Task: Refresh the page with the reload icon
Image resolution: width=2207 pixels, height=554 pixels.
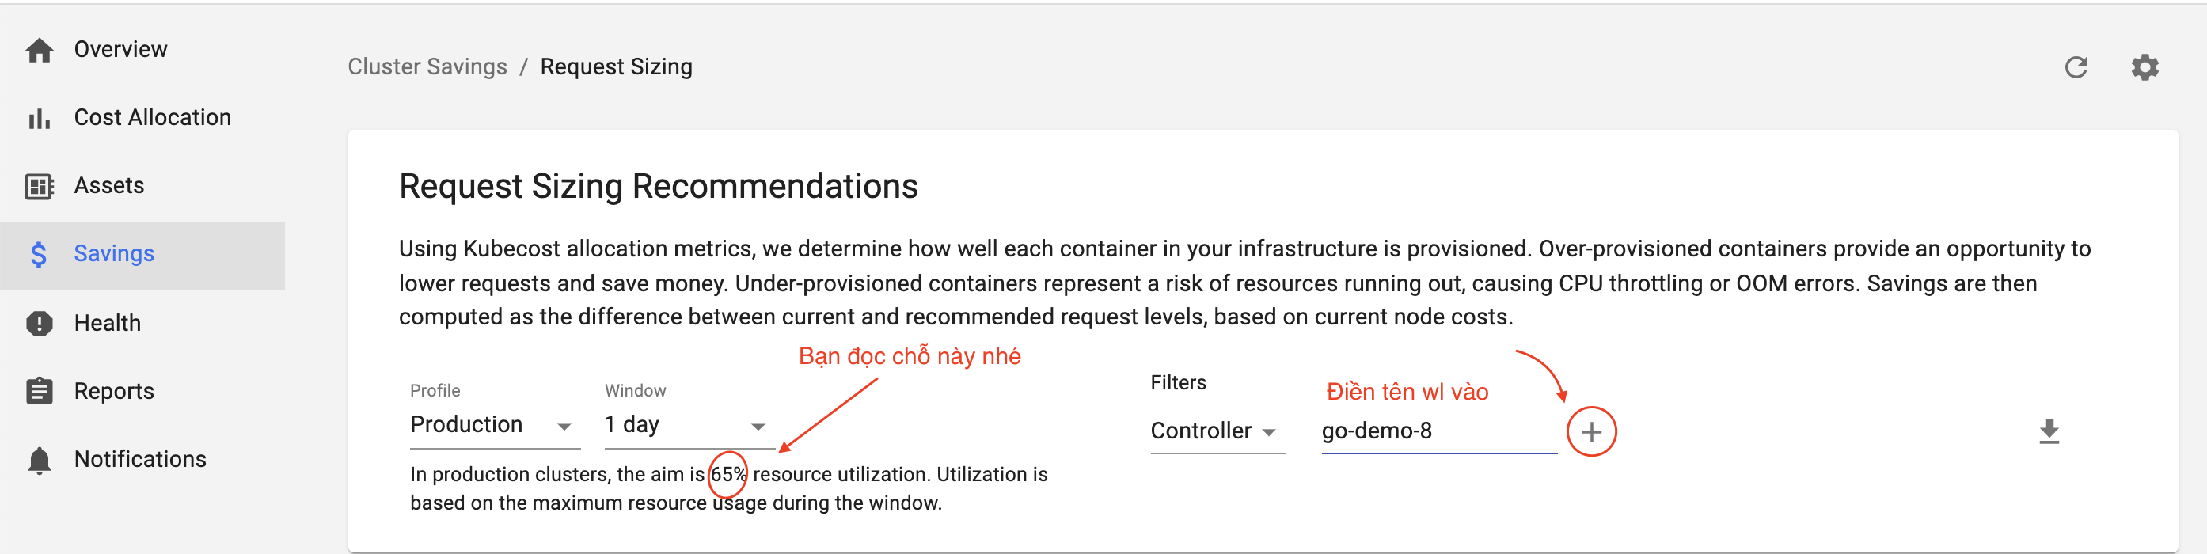Action: coord(2075,66)
